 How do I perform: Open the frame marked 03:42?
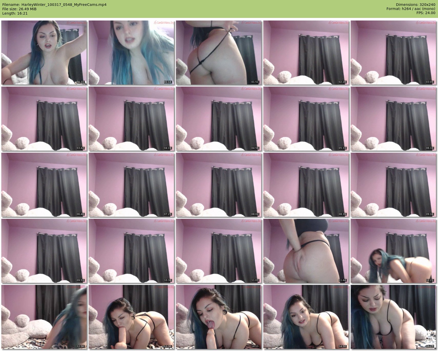tap(44, 119)
